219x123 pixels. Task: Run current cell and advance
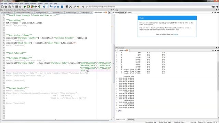pyautogui.click(x=32, y=6)
